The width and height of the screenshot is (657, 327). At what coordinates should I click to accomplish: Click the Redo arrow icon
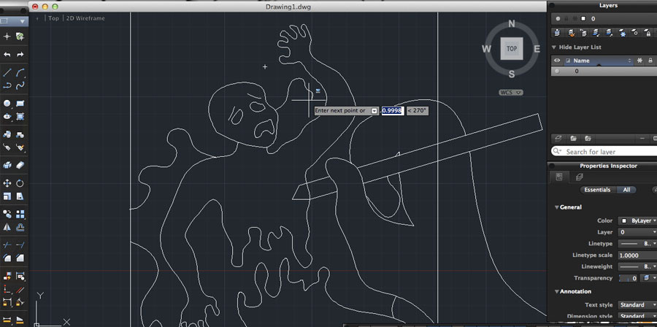pyautogui.click(x=20, y=55)
